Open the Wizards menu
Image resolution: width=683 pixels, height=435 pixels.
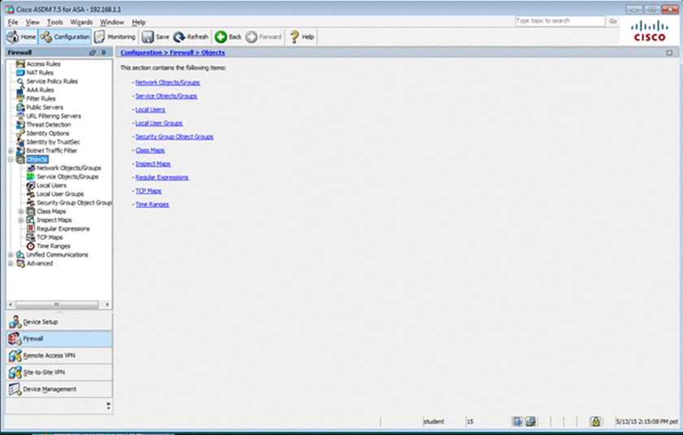point(81,22)
